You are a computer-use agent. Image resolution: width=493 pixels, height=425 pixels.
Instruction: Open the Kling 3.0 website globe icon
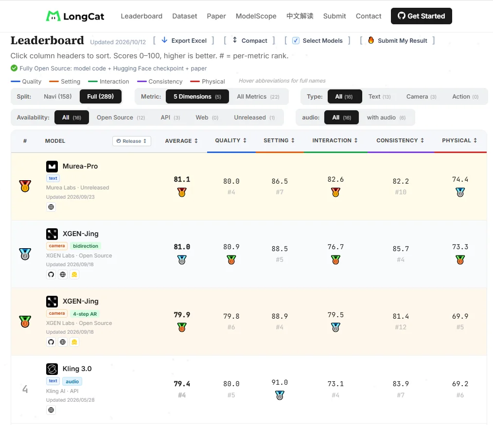(51, 410)
